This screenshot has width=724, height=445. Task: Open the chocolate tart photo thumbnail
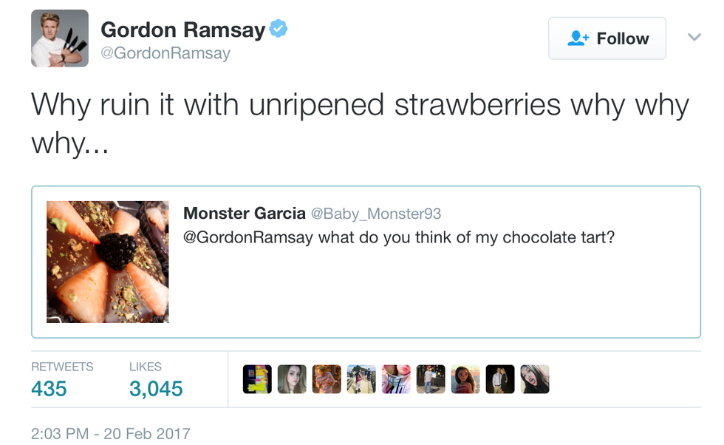[x=108, y=262]
